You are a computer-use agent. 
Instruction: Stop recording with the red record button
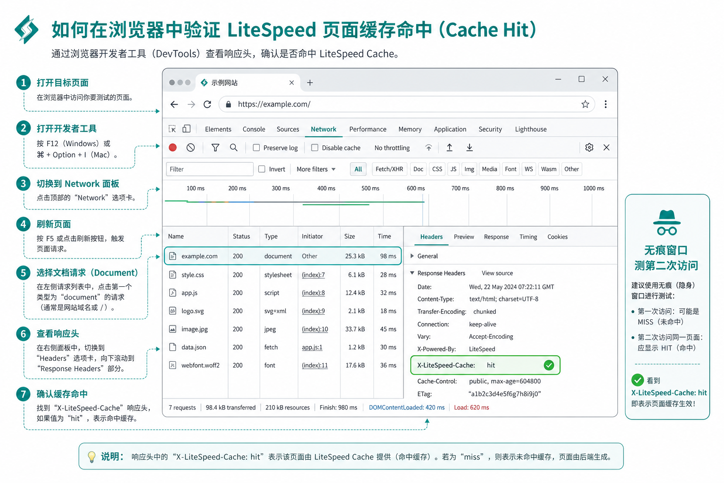(x=173, y=148)
